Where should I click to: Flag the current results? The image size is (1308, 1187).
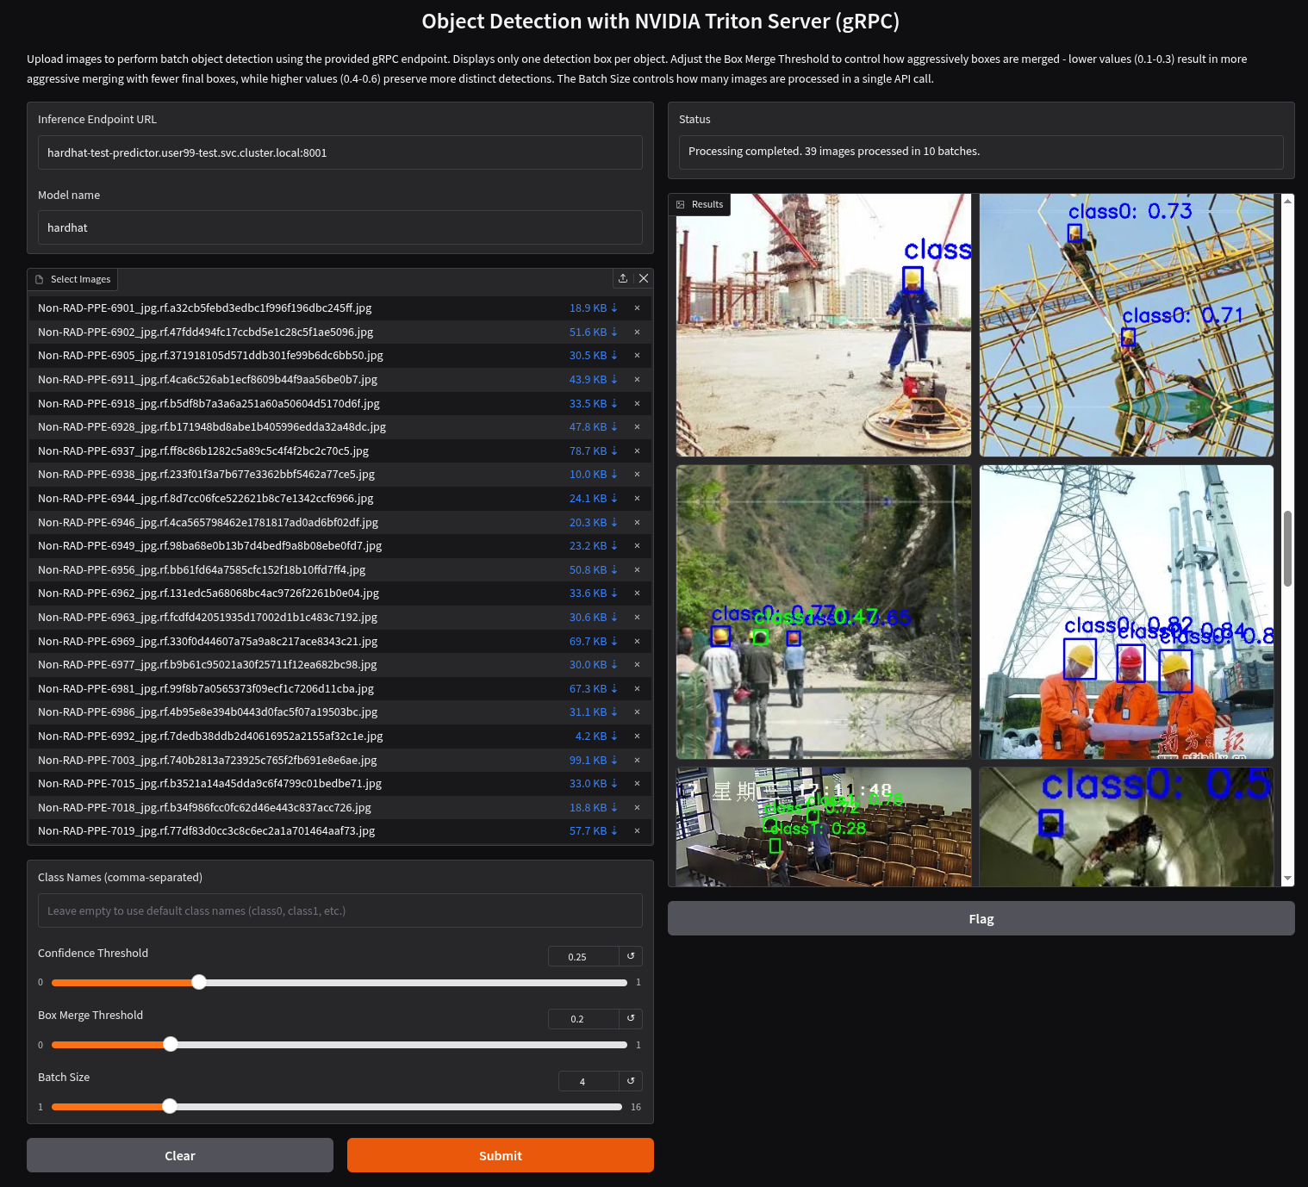981,918
